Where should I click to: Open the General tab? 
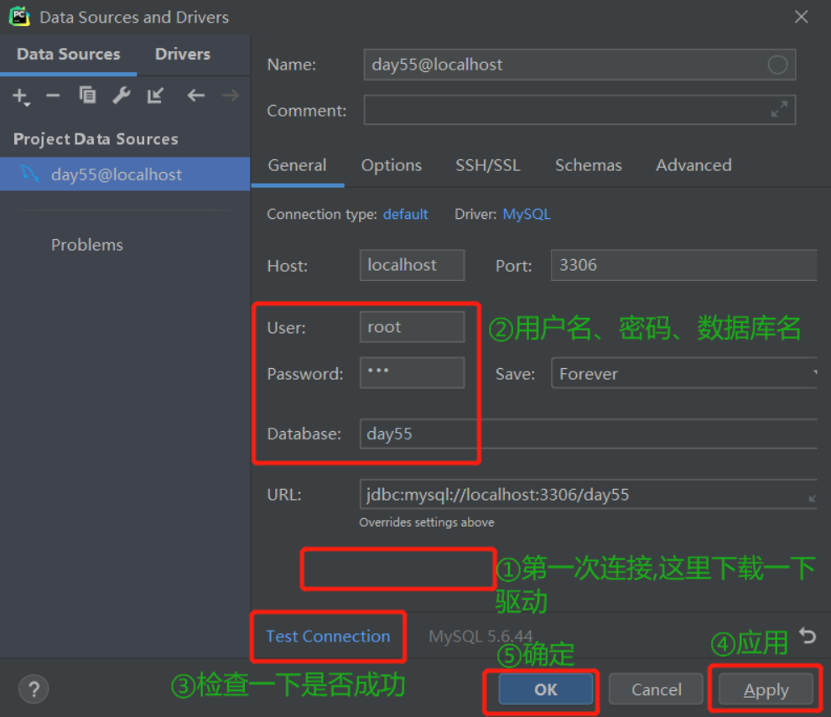click(x=298, y=165)
